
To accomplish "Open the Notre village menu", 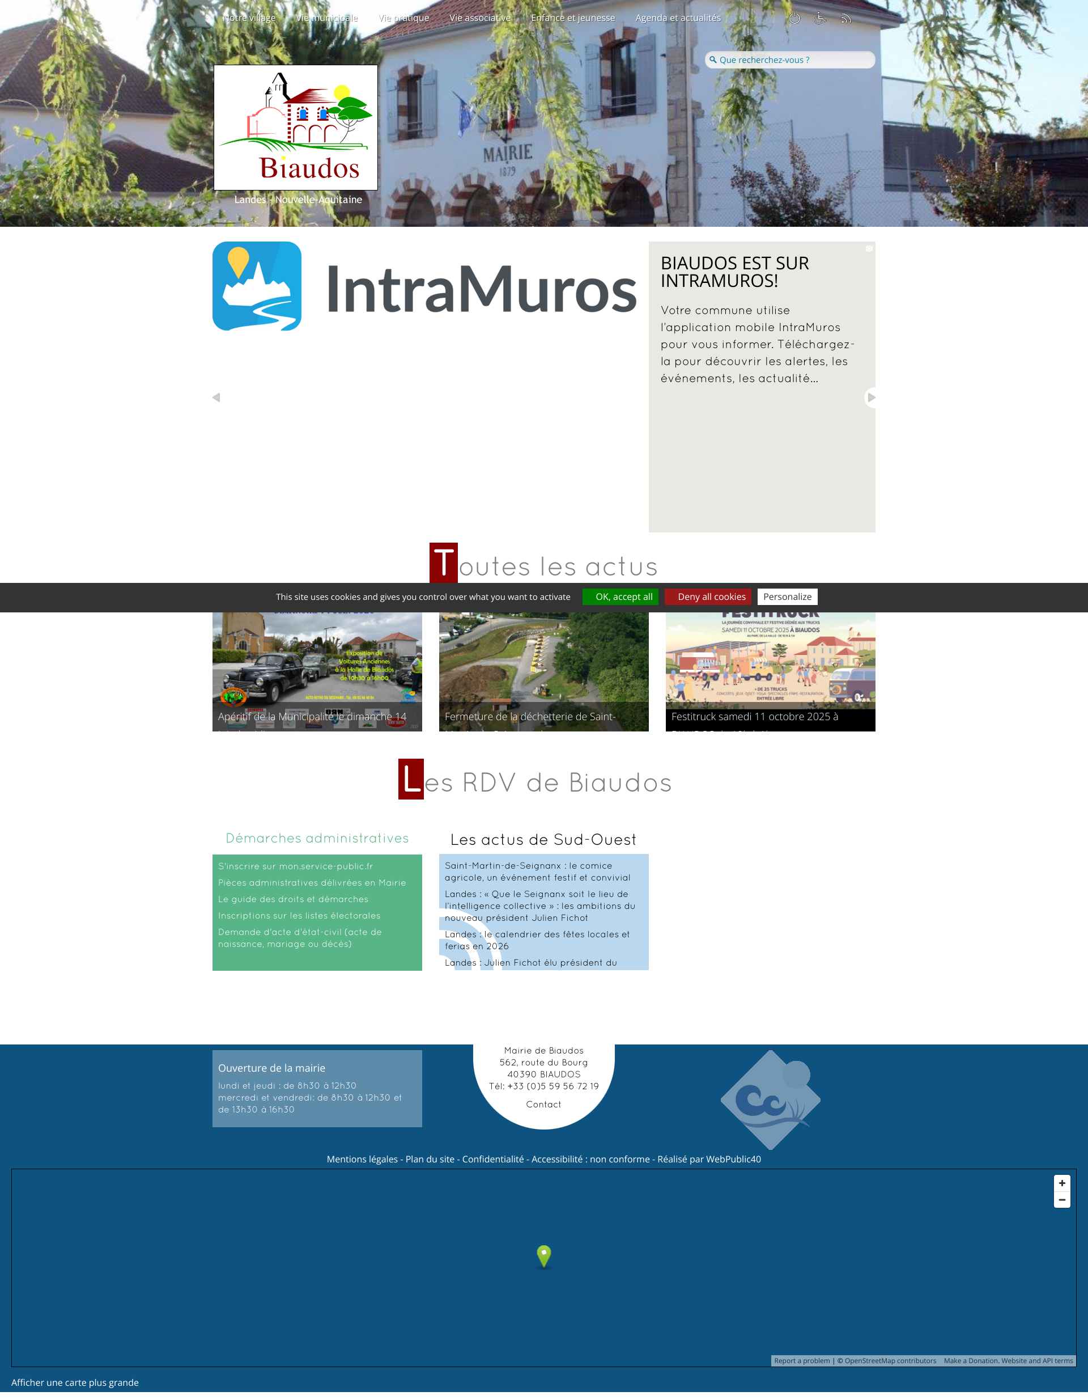I will tap(249, 18).
